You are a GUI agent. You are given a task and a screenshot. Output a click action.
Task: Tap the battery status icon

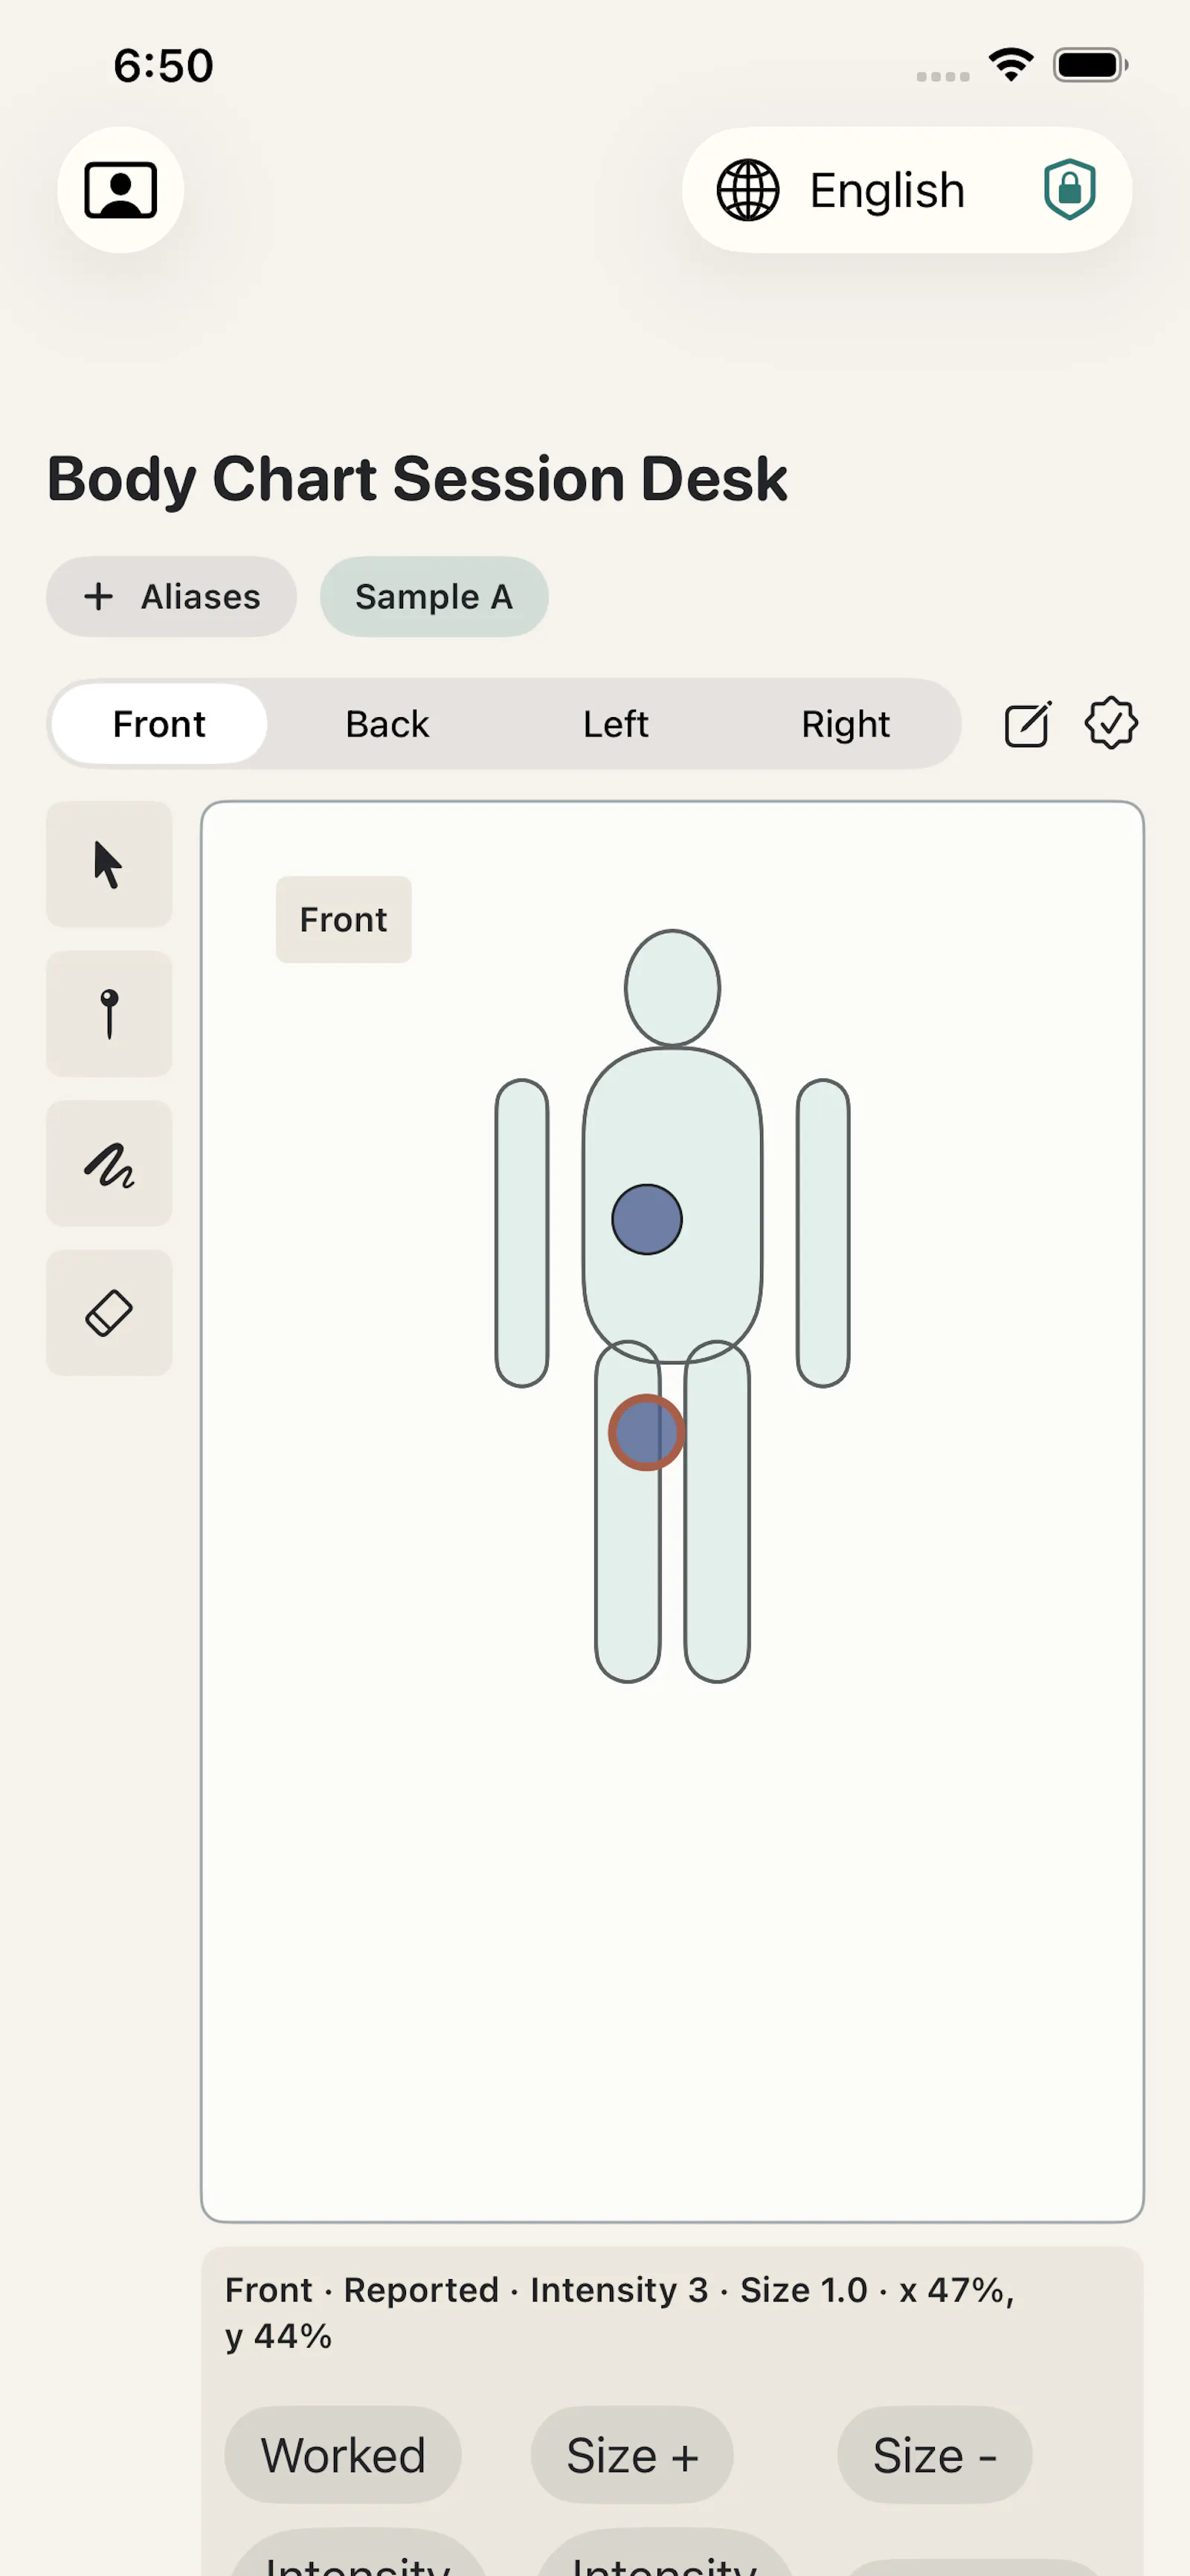click(1091, 65)
